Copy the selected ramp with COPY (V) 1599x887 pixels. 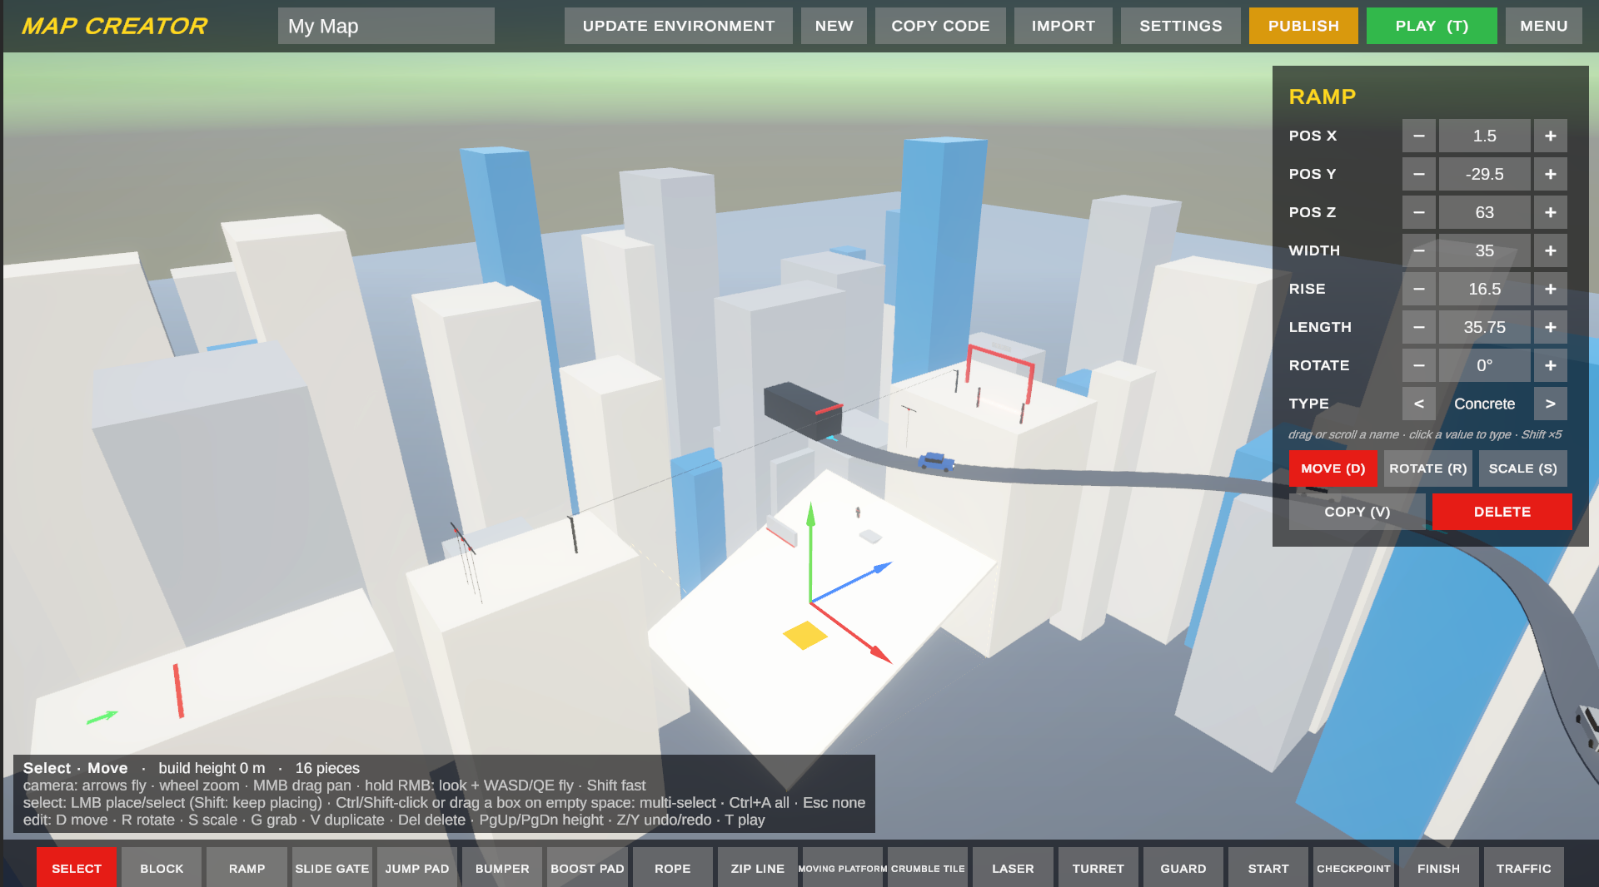click(1357, 512)
